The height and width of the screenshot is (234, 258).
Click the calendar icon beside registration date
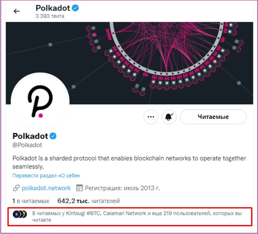(79, 188)
